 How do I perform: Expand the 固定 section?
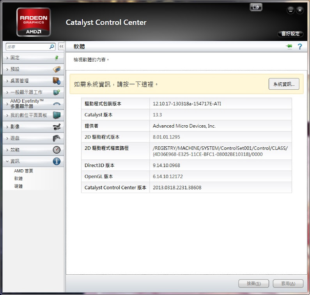[33, 58]
